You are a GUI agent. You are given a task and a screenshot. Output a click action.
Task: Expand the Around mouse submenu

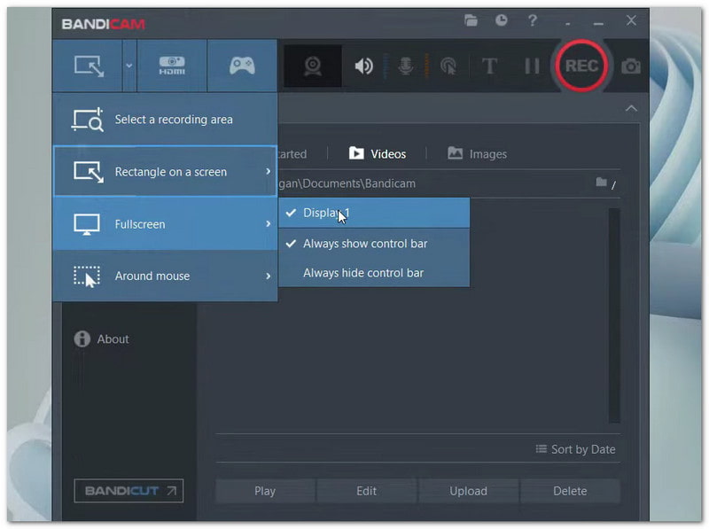151,276
